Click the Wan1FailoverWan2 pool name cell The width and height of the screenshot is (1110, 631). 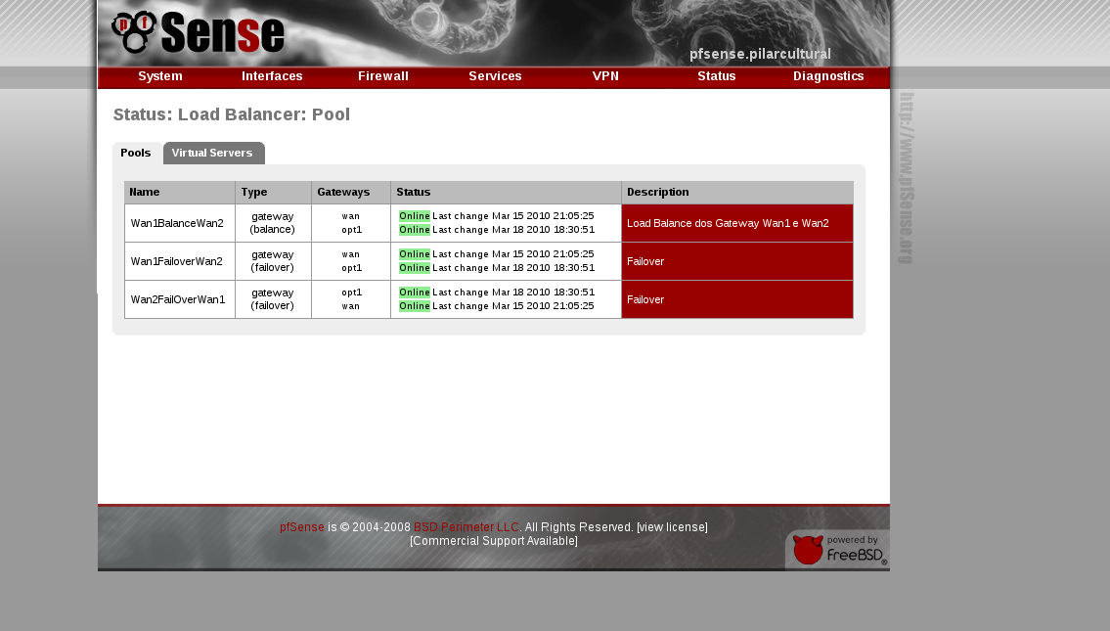tap(177, 261)
